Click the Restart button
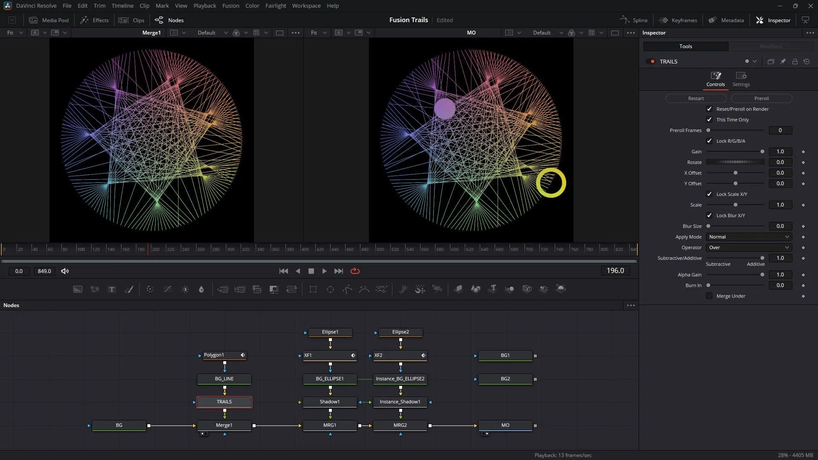Image resolution: width=818 pixels, height=460 pixels. click(x=696, y=98)
